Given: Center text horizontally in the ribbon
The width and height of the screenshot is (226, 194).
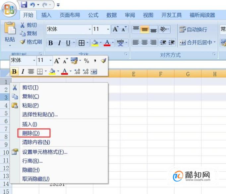Looking at the screenshot, I should pyautogui.click(x=144, y=42).
